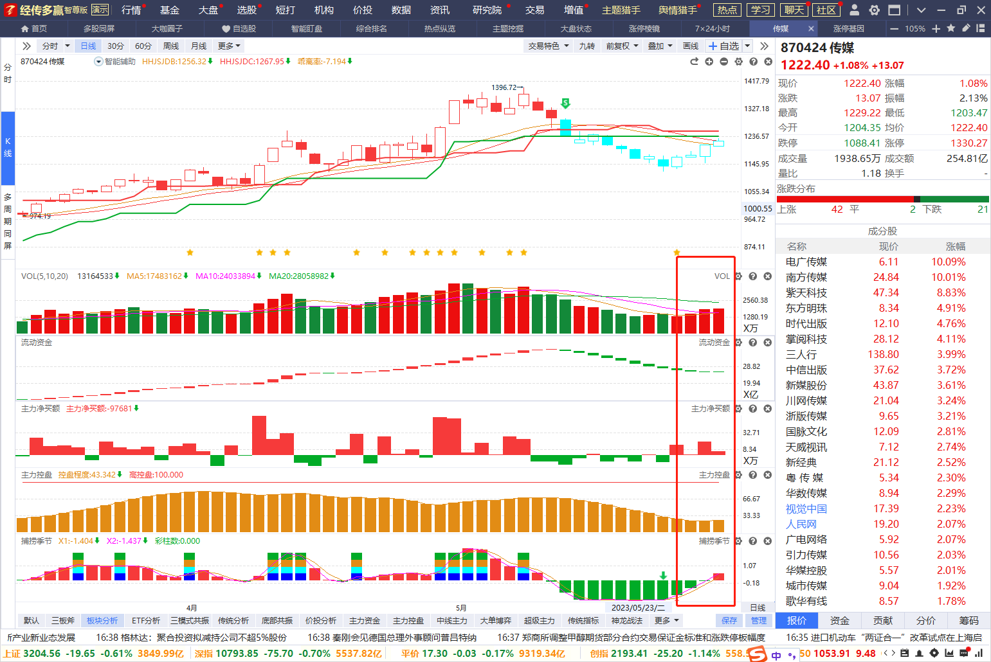Open help for the main chart indicator
Viewport: 991px width, 662px height.
[753, 62]
